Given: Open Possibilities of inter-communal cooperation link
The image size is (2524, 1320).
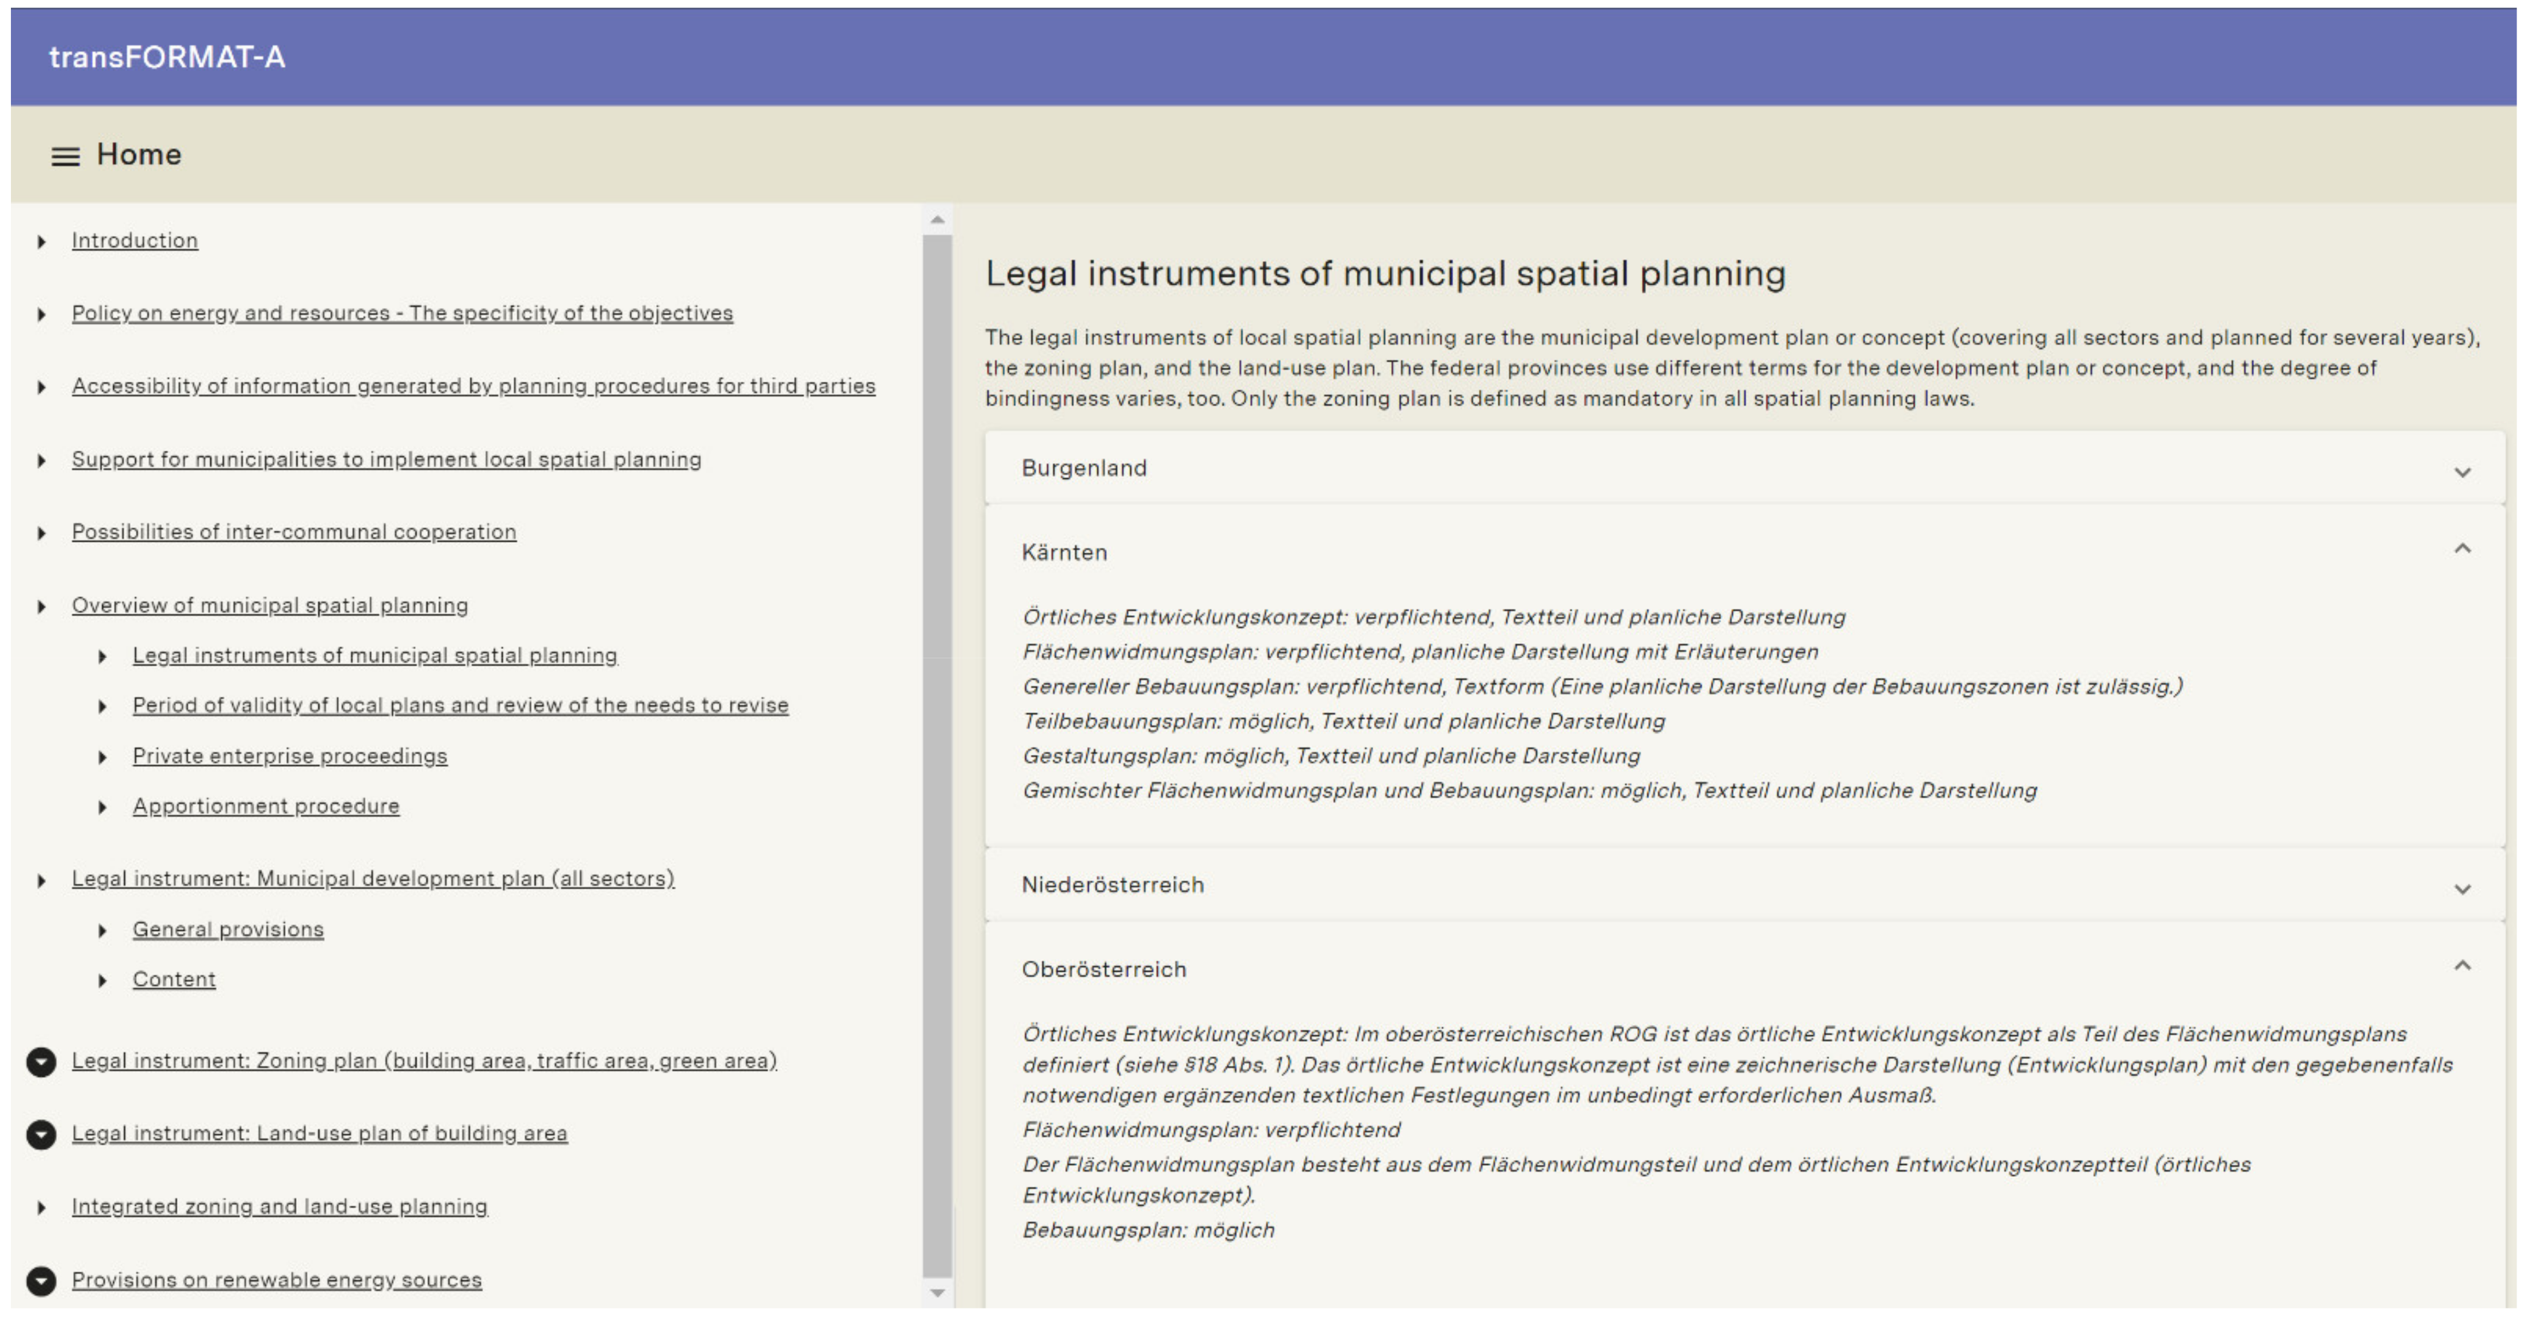Looking at the screenshot, I should [x=293, y=532].
